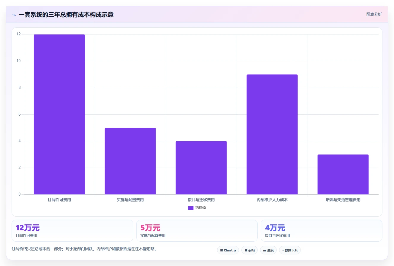The image size is (394, 266).
Task: Click 实施与配置费用 caption under 5万元
Action: point(153,236)
